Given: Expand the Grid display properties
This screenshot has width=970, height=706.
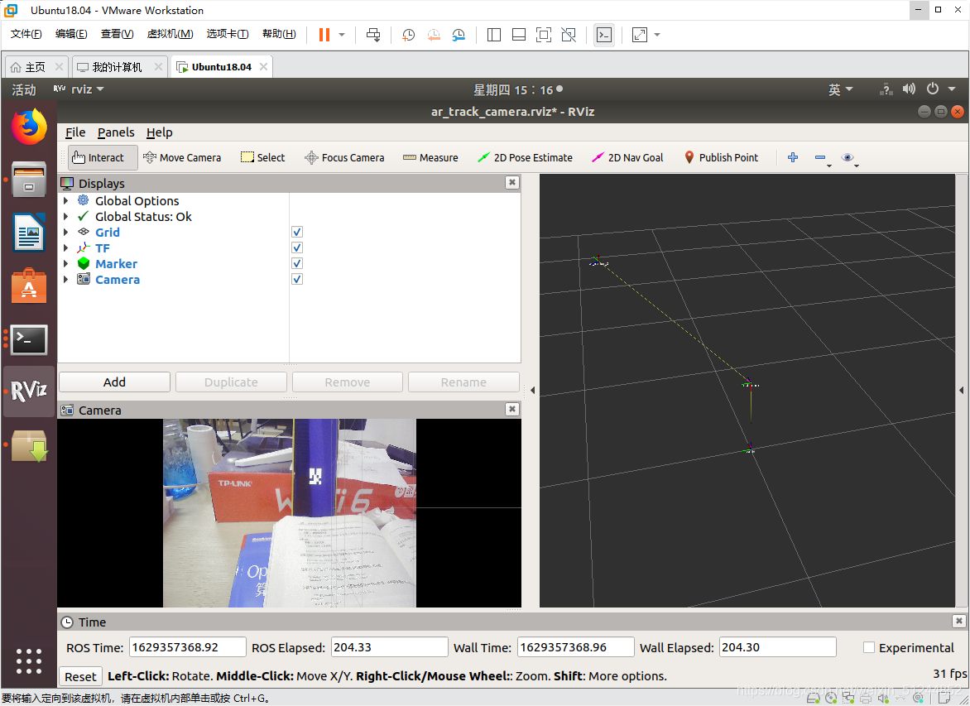Looking at the screenshot, I should 66,233.
